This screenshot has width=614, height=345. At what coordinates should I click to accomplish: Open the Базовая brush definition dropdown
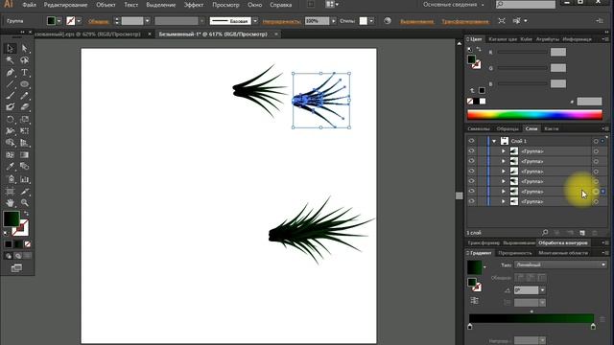[255, 21]
